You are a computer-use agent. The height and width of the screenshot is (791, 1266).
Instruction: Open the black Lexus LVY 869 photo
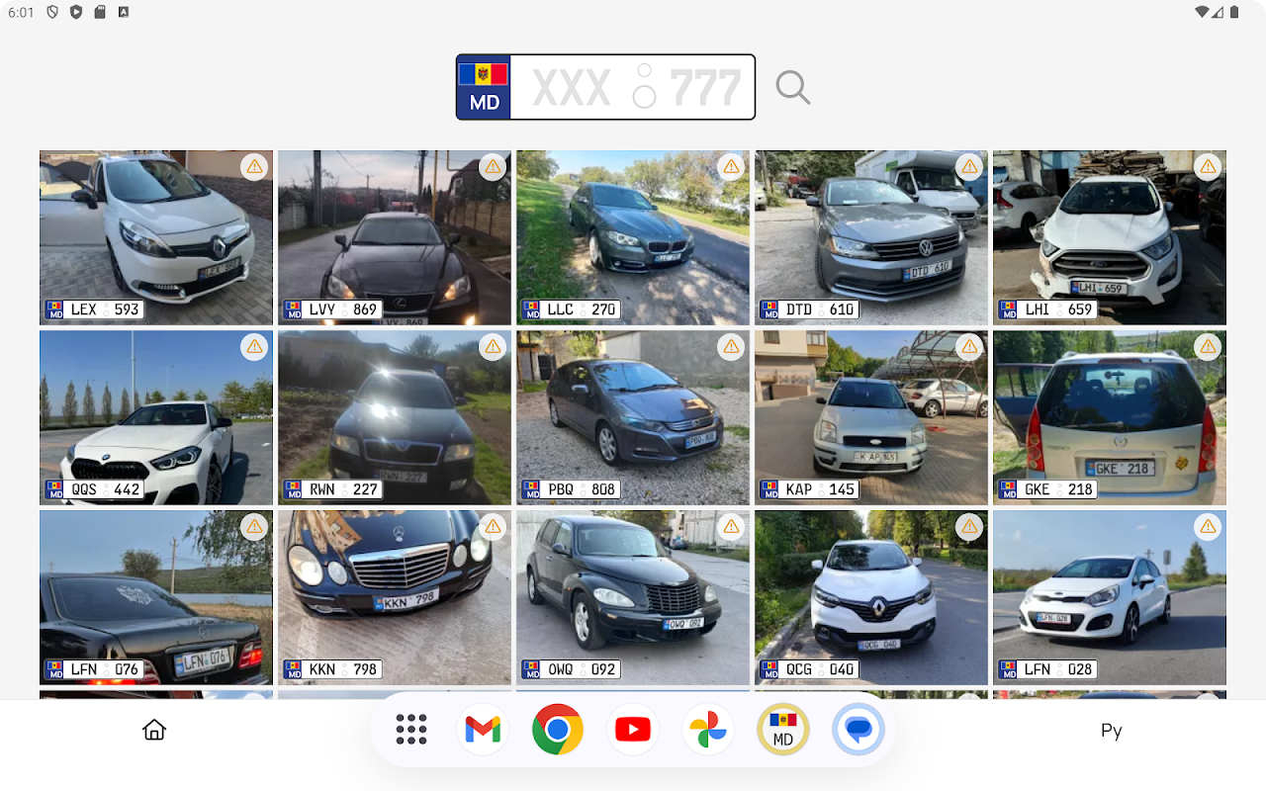(x=395, y=237)
